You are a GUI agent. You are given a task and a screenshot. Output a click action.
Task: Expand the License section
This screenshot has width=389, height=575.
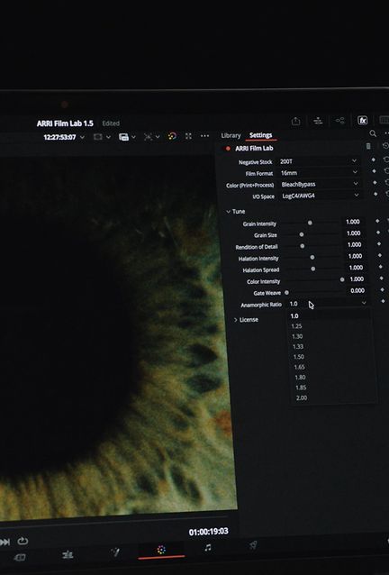pos(236,320)
